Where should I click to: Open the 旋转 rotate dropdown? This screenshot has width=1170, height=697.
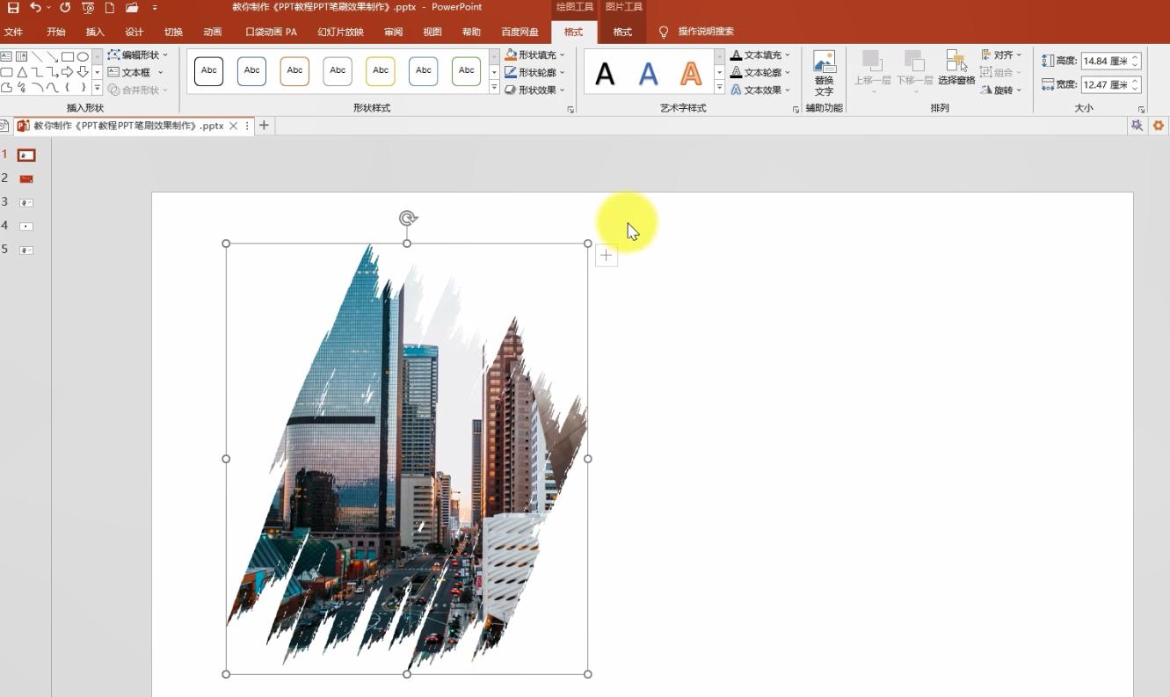click(1002, 90)
